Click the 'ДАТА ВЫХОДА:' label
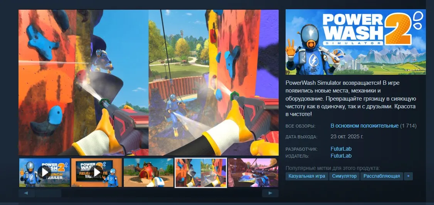 pyautogui.click(x=301, y=137)
